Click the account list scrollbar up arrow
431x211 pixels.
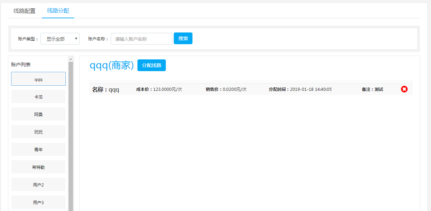tap(71, 59)
